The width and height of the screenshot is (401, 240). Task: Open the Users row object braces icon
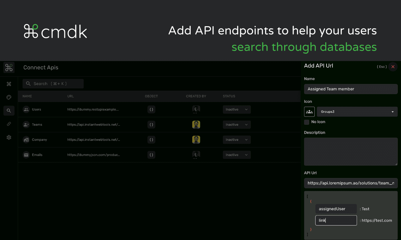tap(151, 109)
